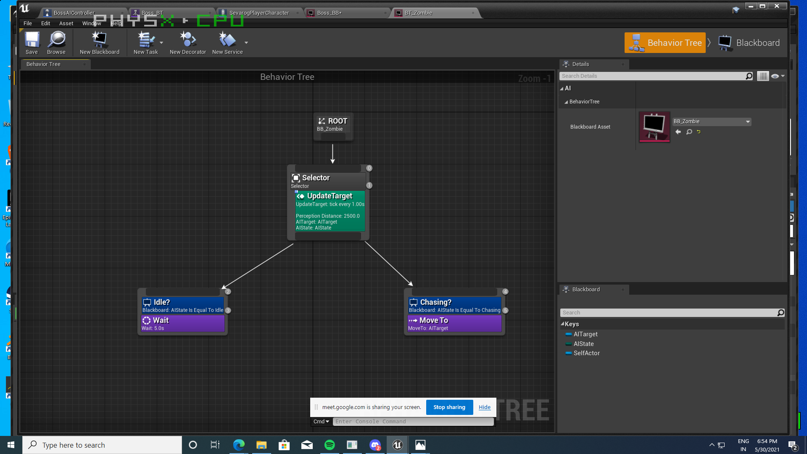Screen dimensions: 807x454
Task: Click Stop sharing button
Action: [x=449, y=407]
